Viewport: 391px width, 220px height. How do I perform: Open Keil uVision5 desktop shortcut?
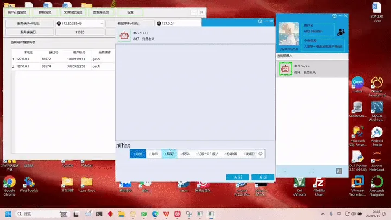pyautogui.click(x=299, y=186)
